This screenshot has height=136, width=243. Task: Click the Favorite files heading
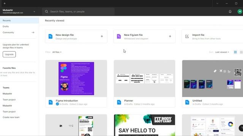point(9,68)
